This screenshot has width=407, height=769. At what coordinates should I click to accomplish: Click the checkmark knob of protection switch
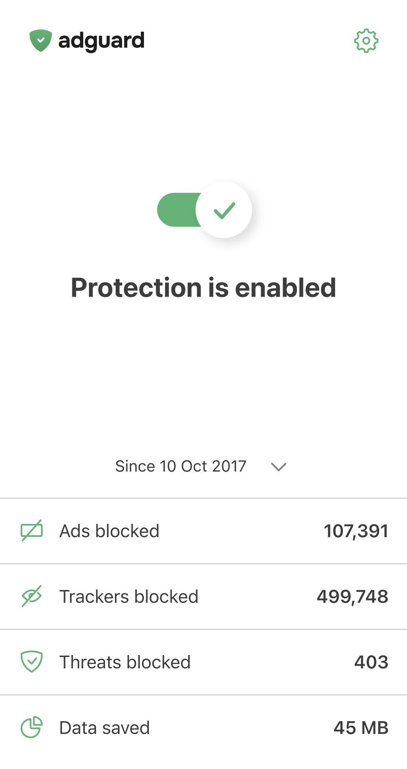click(224, 210)
